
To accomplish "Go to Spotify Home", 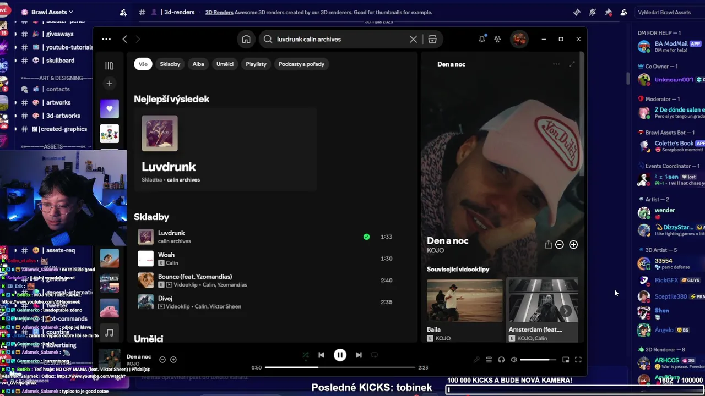I will click(x=246, y=39).
